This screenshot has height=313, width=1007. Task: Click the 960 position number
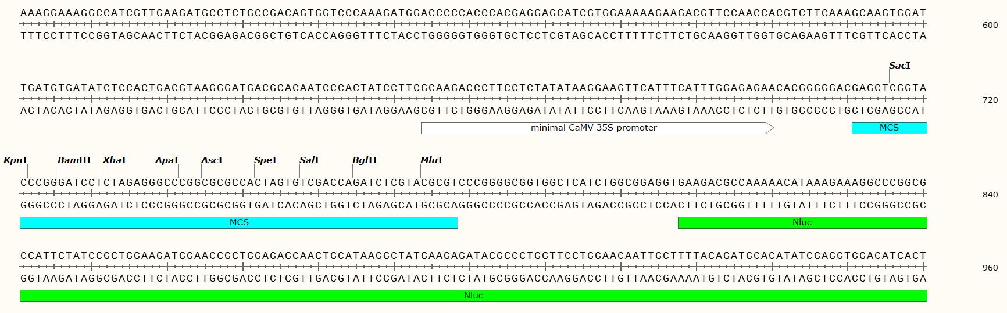pos(990,268)
